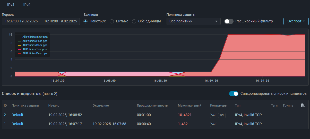Click the Период date range field
This screenshot has height=139, width=310.
pos(41,21)
